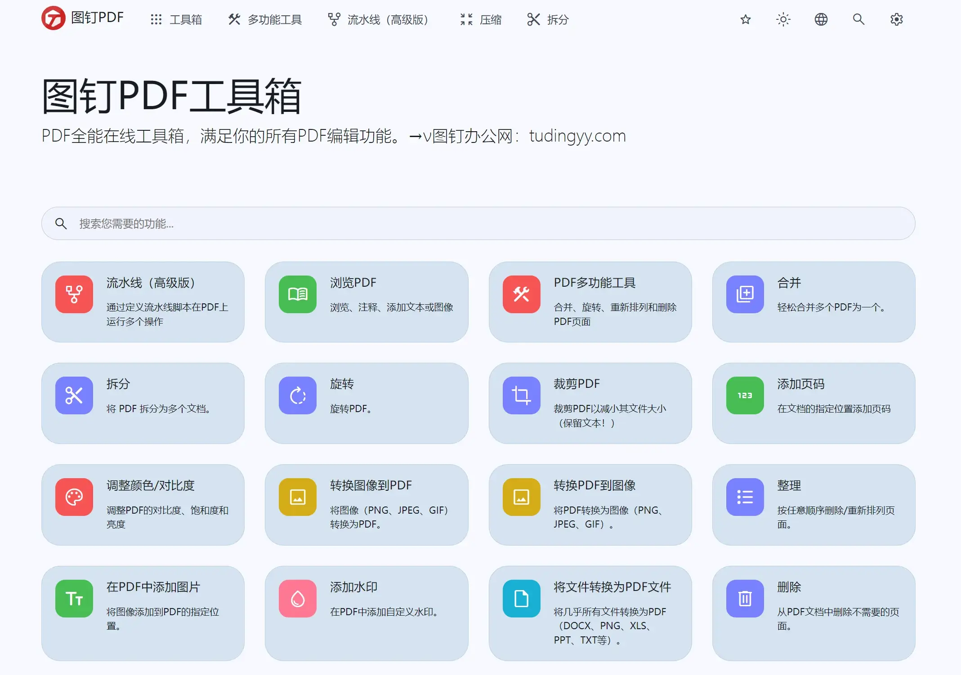Click the 转换图像到PDF card title
Image resolution: width=961 pixels, height=675 pixels.
[371, 485]
